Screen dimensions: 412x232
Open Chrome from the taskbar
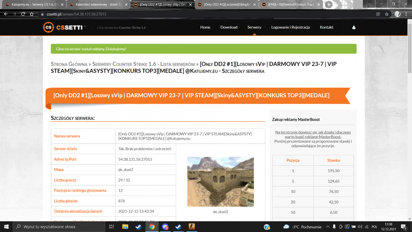click(152, 227)
